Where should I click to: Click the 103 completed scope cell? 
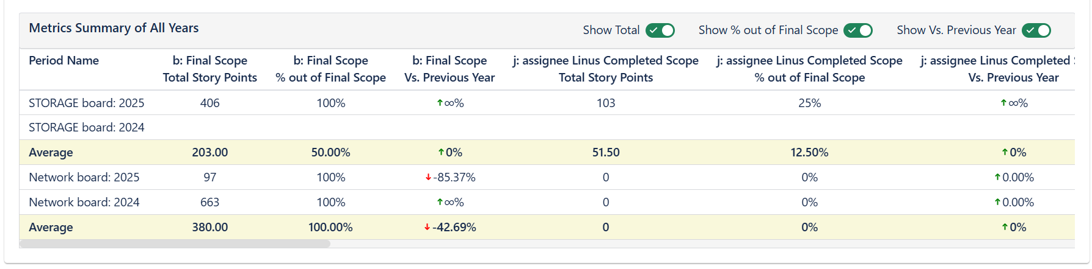(605, 103)
